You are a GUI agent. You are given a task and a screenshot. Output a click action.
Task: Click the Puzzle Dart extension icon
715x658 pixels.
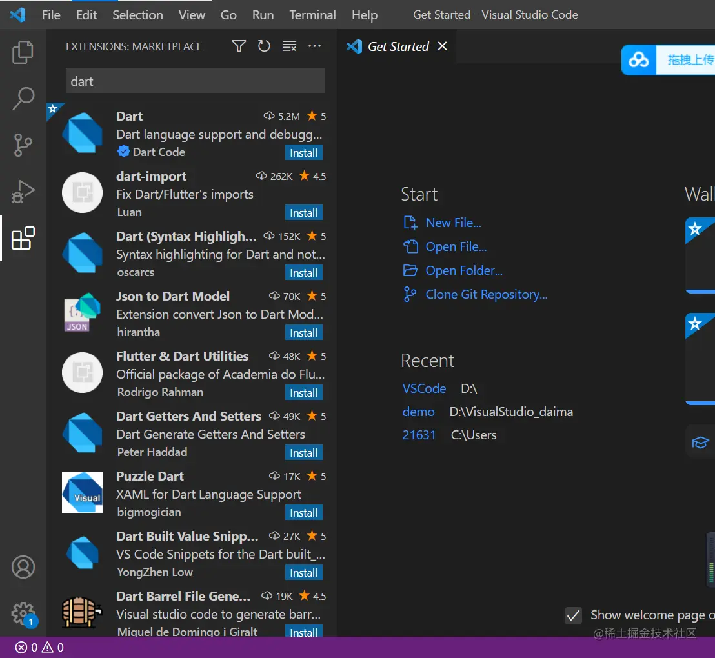pyautogui.click(x=82, y=492)
